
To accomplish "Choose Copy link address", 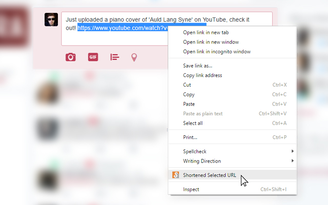I will [232, 75].
